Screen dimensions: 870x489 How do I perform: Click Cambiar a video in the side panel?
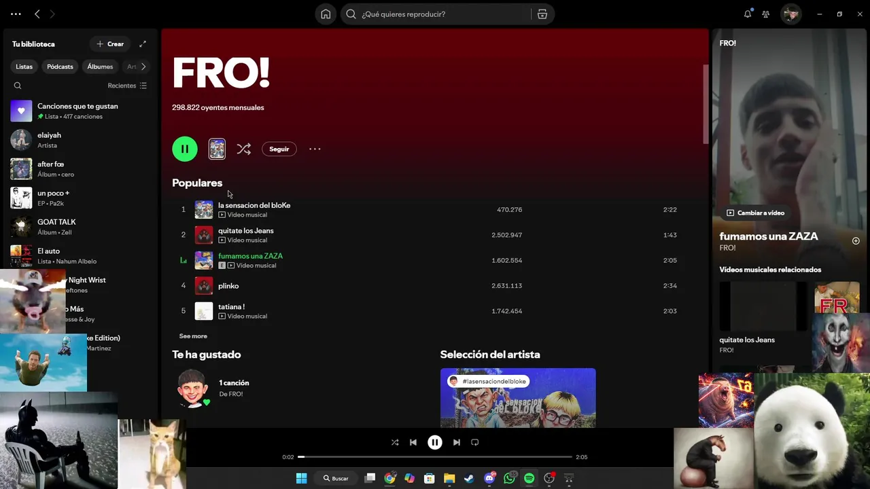(x=755, y=213)
